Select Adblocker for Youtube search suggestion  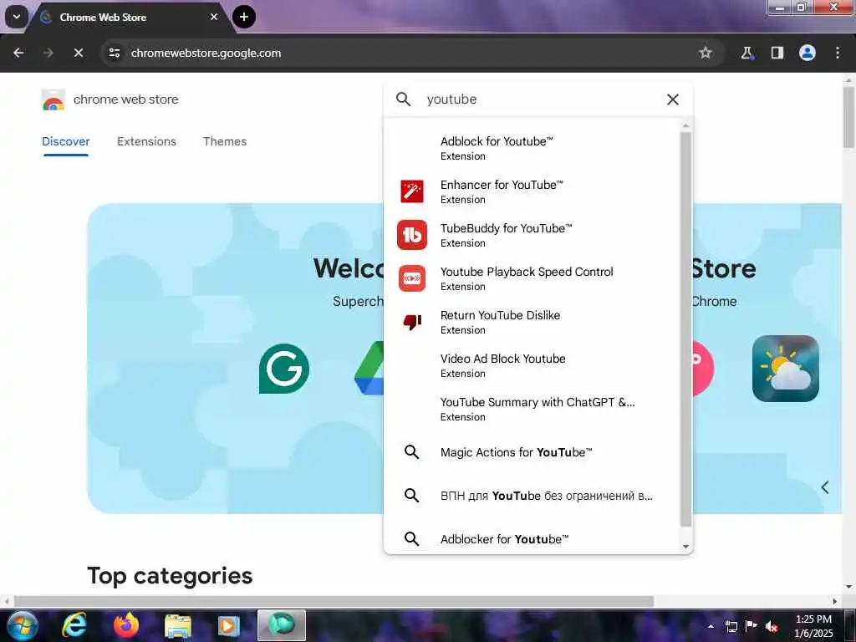532,539
